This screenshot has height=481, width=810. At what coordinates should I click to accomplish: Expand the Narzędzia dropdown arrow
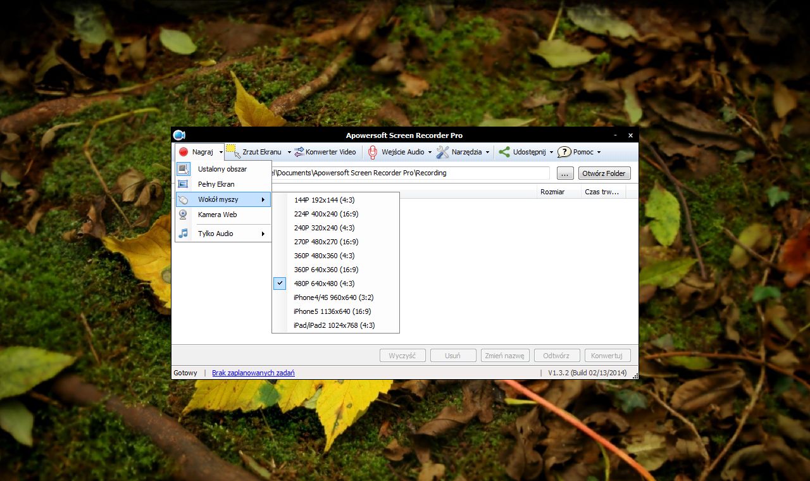tap(487, 153)
